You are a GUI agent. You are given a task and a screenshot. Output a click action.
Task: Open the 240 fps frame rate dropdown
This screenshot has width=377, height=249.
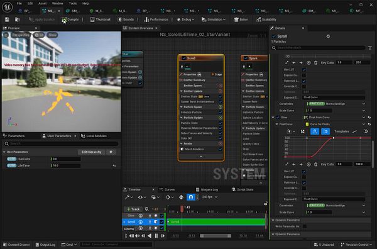(x=210, y=197)
